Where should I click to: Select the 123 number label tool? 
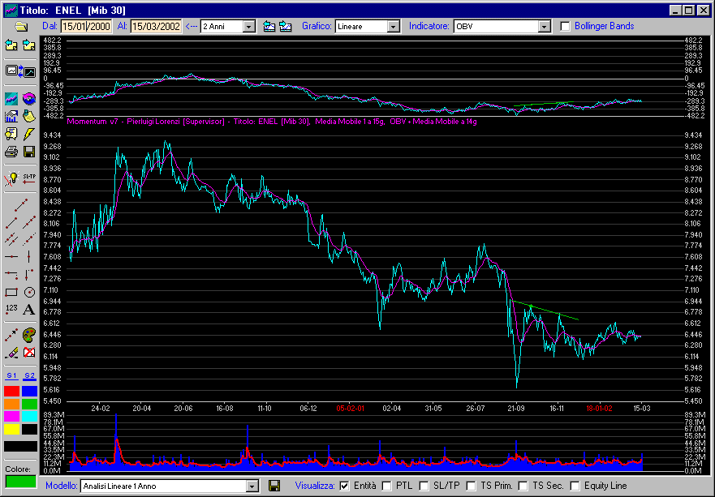click(11, 309)
